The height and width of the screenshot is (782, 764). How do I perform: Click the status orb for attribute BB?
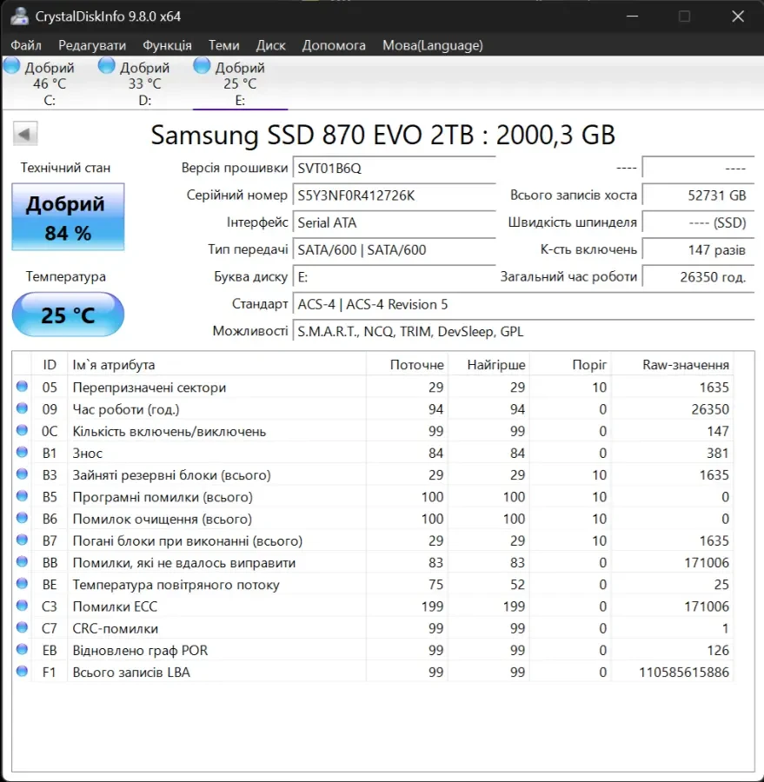pyautogui.click(x=22, y=562)
